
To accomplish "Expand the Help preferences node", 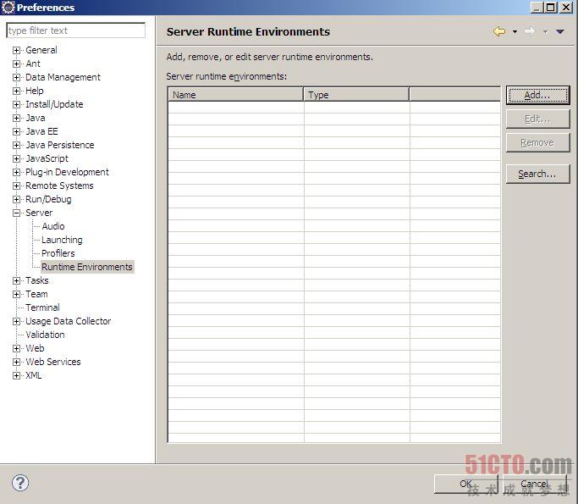I will [16, 91].
